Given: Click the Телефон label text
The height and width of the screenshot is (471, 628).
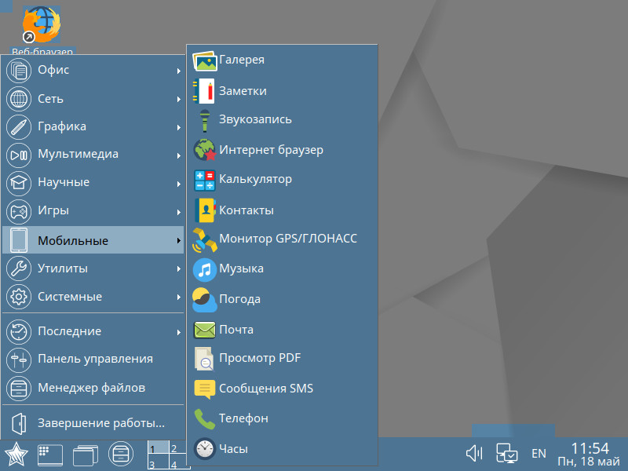Looking at the screenshot, I should coord(243,418).
